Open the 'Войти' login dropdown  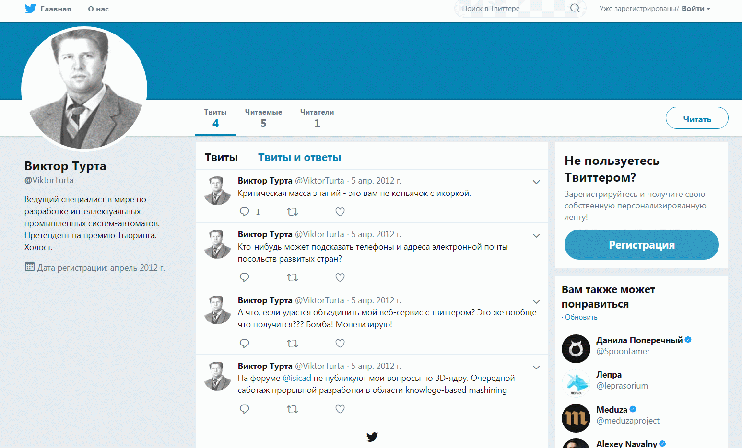coord(696,9)
